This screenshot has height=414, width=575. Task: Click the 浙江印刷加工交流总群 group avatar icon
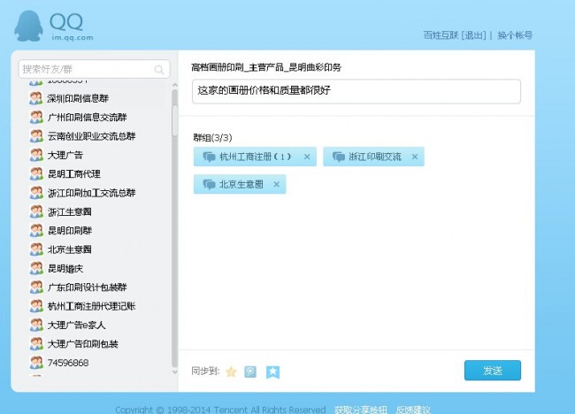coord(36,193)
